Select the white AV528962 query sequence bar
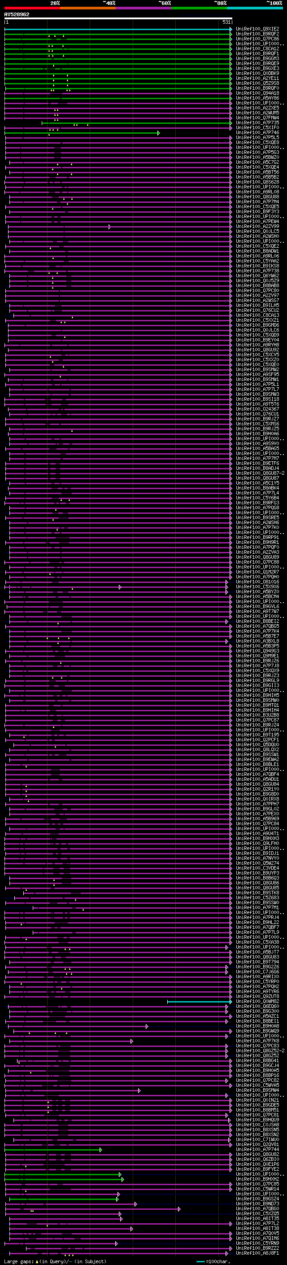Screen dimensions: 287x1265 (118, 18)
